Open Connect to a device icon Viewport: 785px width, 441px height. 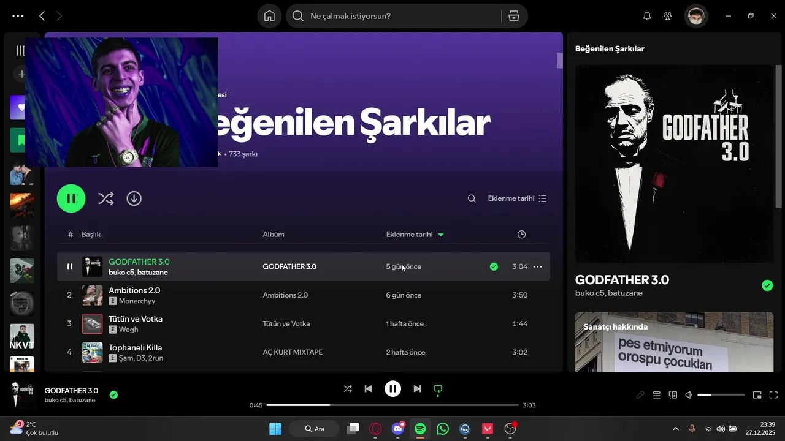coord(673,395)
